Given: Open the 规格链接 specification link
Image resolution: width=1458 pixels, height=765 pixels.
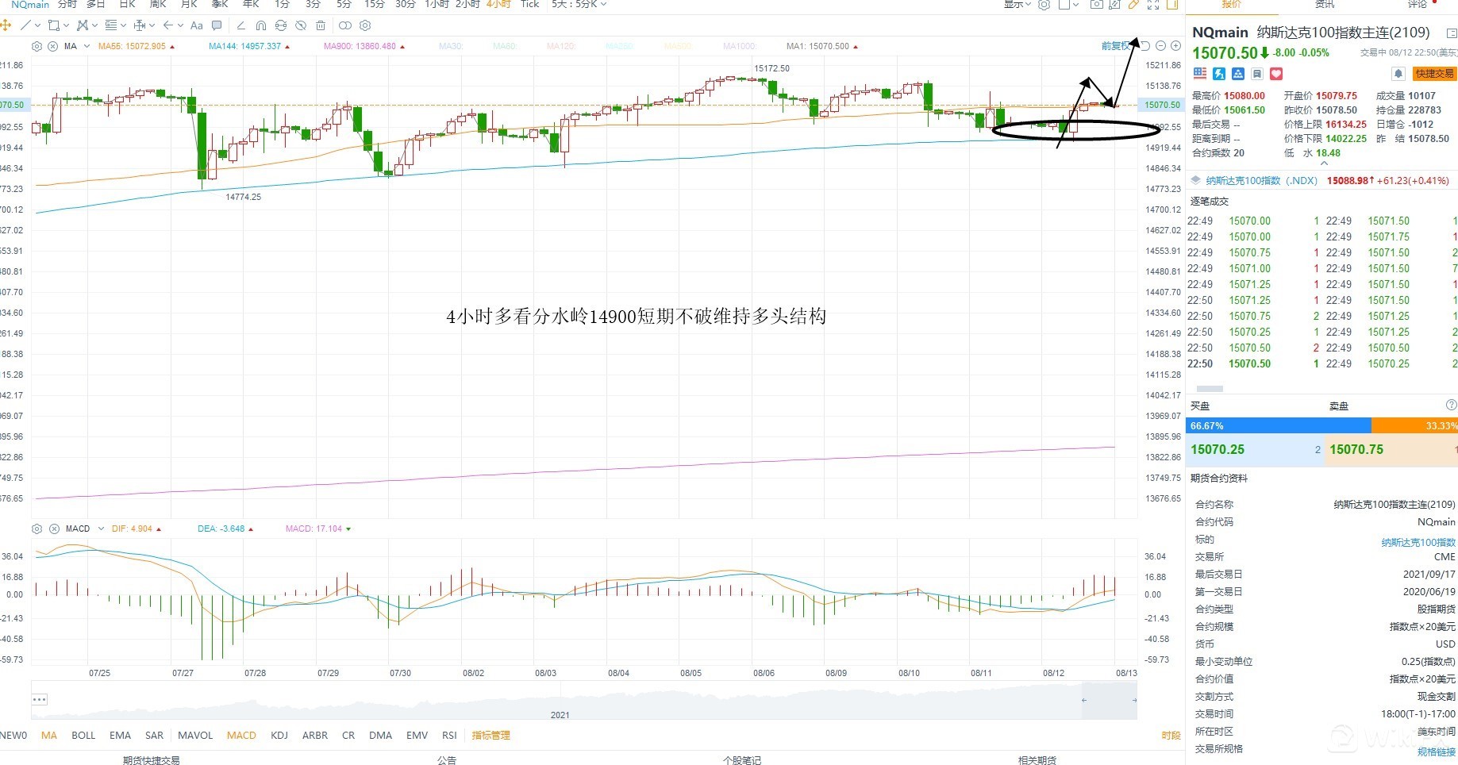Looking at the screenshot, I should point(1436,752).
